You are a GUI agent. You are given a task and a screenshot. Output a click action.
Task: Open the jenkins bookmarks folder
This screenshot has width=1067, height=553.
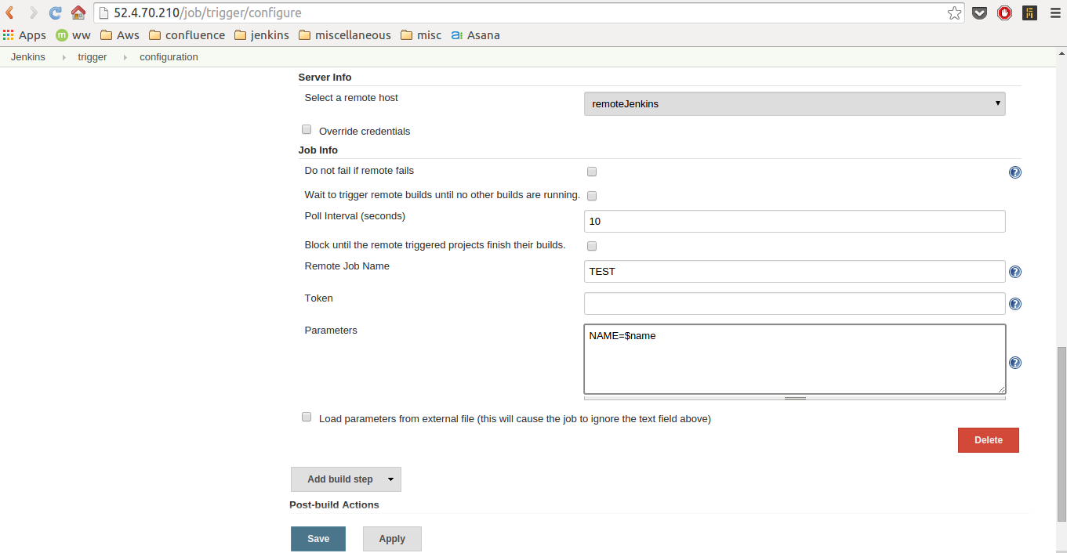coord(261,35)
